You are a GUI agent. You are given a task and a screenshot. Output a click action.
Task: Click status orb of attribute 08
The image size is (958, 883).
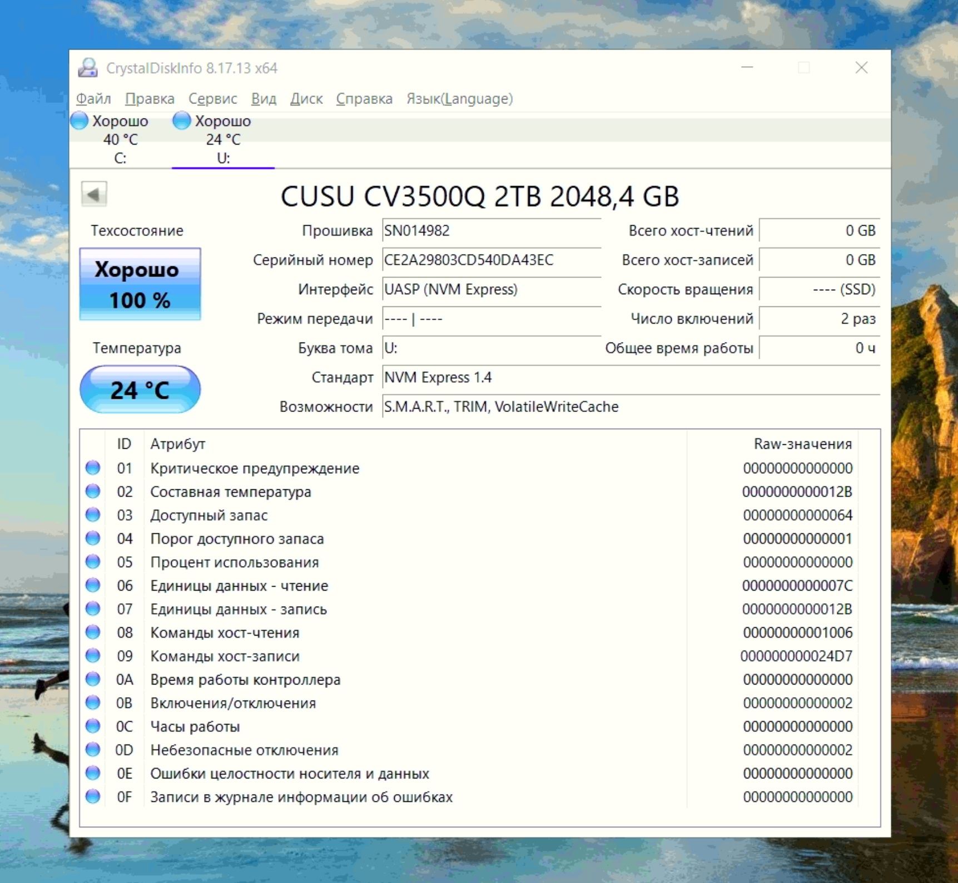pos(93,632)
